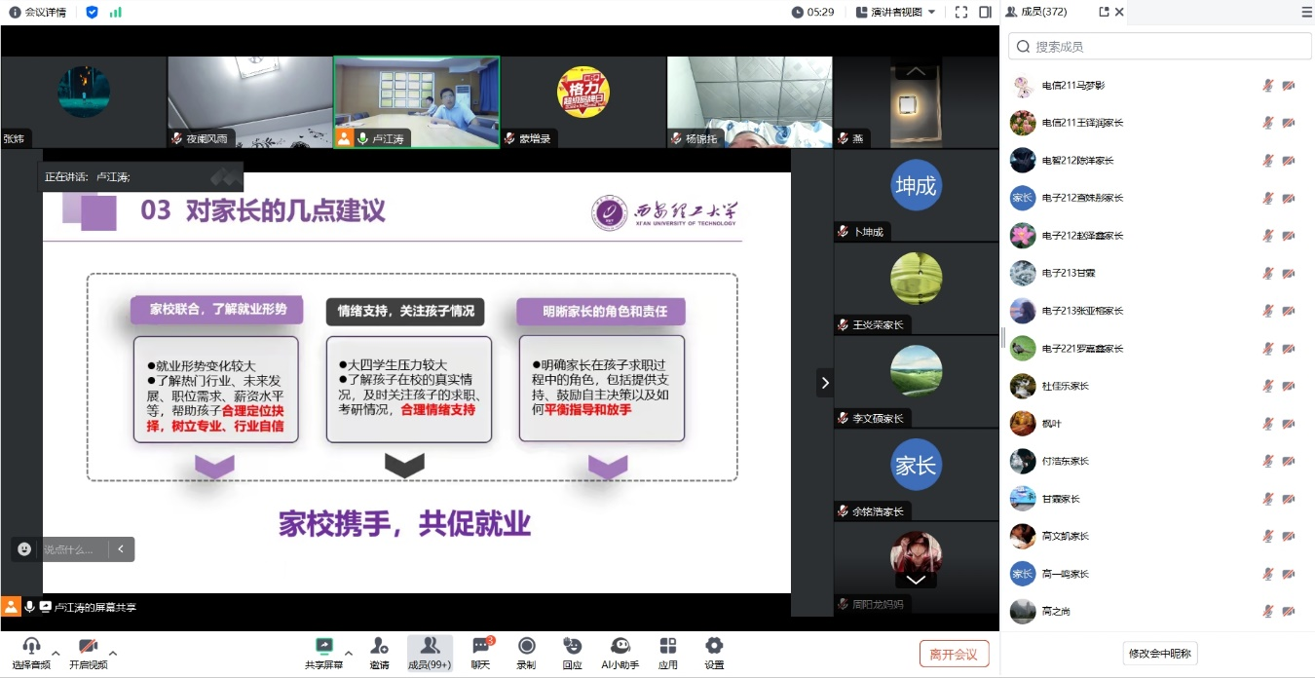The height and width of the screenshot is (678, 1315).
Task: Click 罗嘉鑫家长's camera-off toggle
Action: click(x=1289, y=349)
